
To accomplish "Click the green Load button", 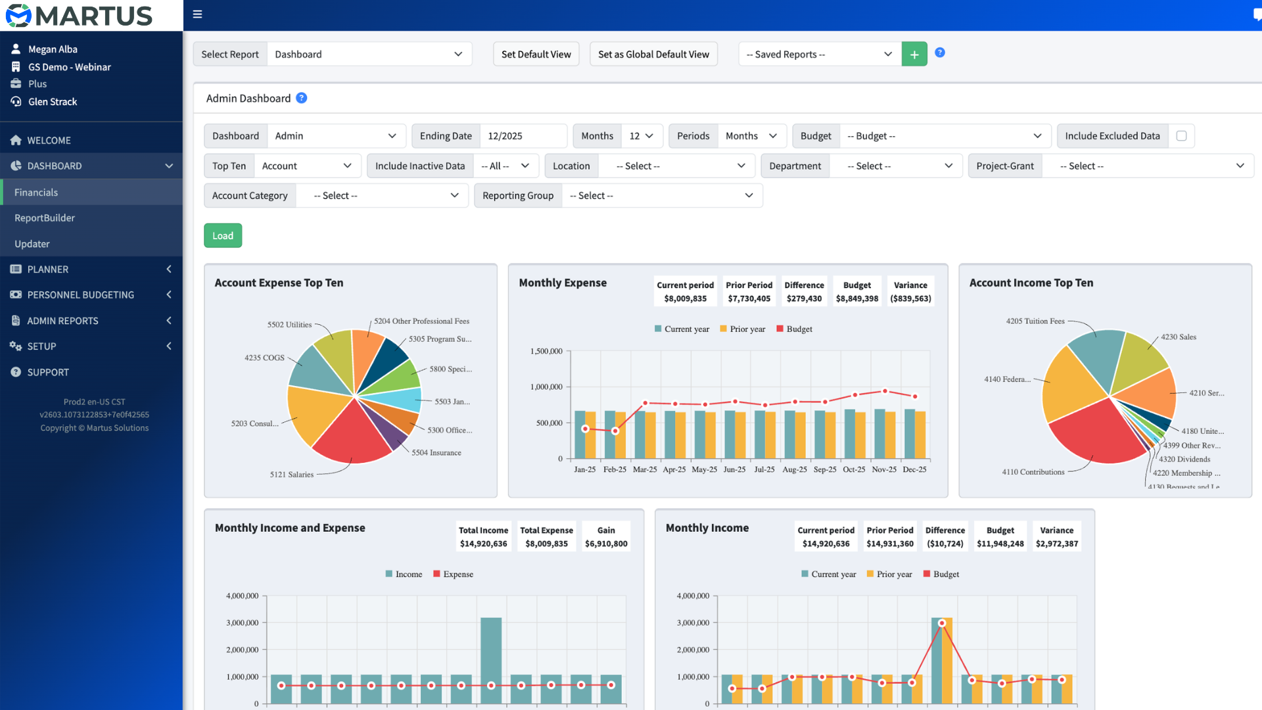I will pos(223,235).
